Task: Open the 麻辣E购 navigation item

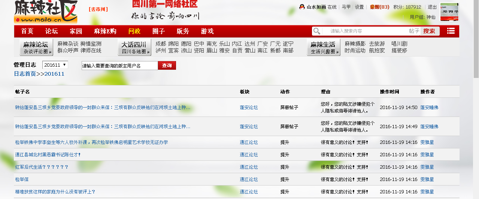Action: (x=105, y=31)
